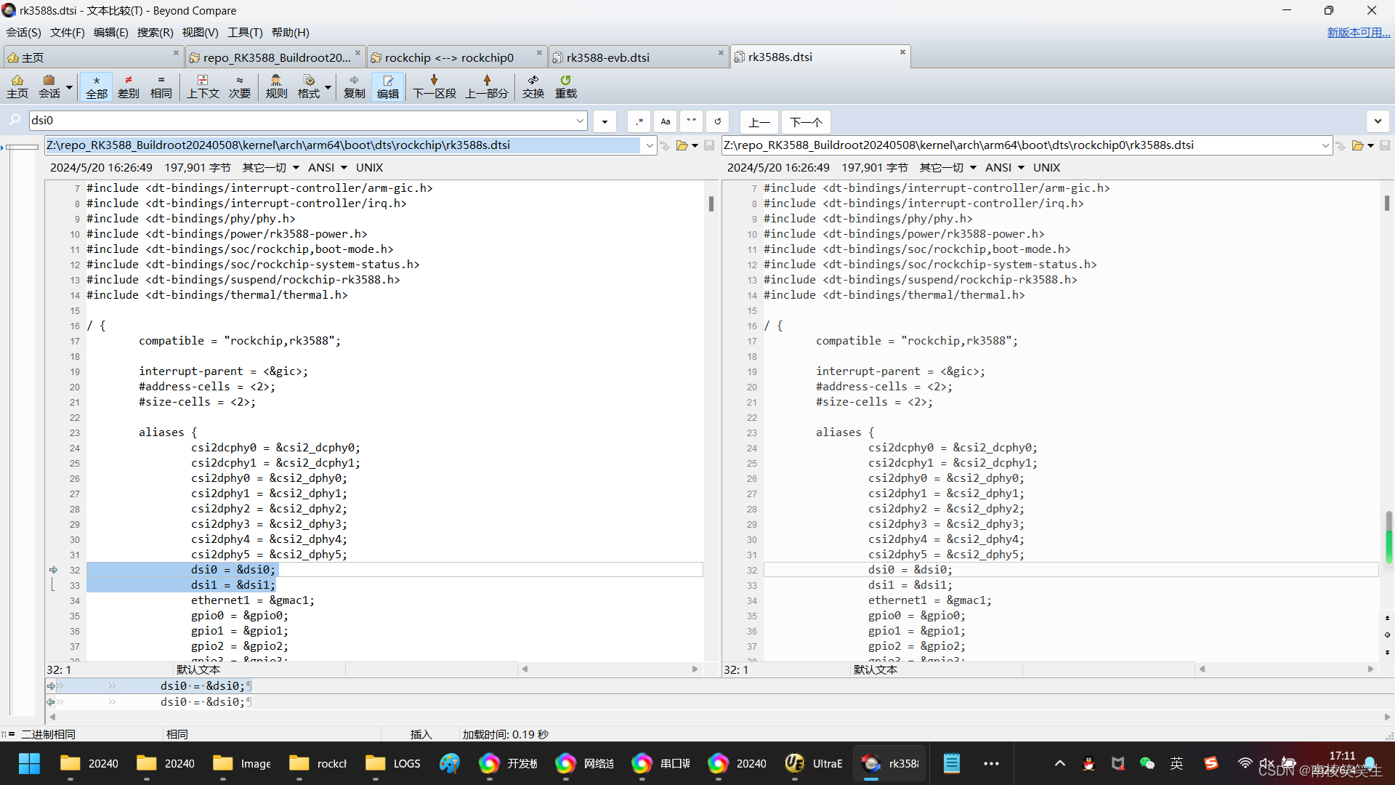Toggle regular expression search option
Screen dimensions: 1395x785
[x=639, y=121]
